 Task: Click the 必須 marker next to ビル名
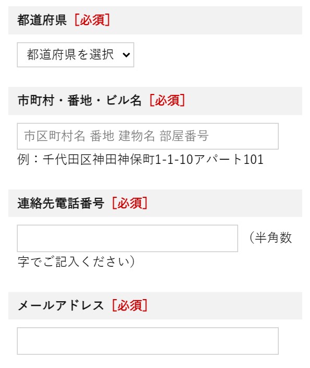click(x=167, y=100)
